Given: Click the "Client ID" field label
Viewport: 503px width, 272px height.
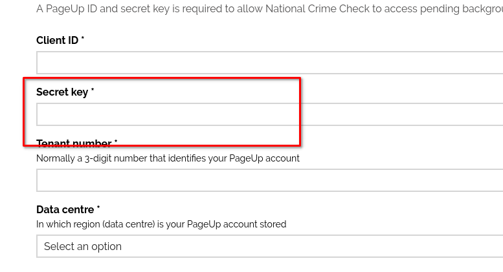Looking at the screenshot, I should coord(57,40).
